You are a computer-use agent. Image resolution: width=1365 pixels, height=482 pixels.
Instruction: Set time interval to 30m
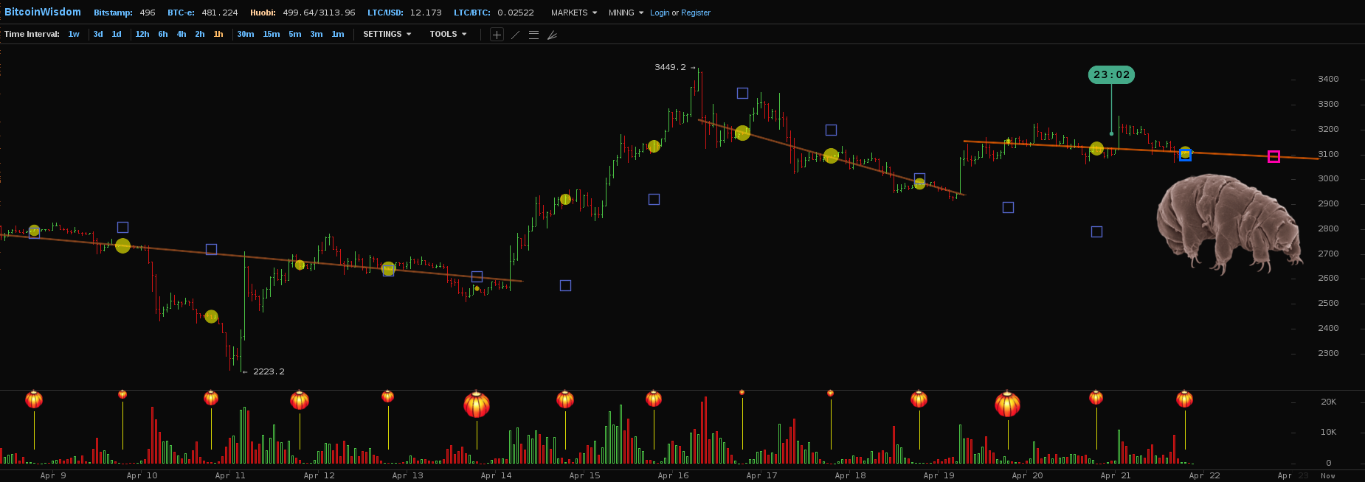pyautogui.click(x=245, y=34)
